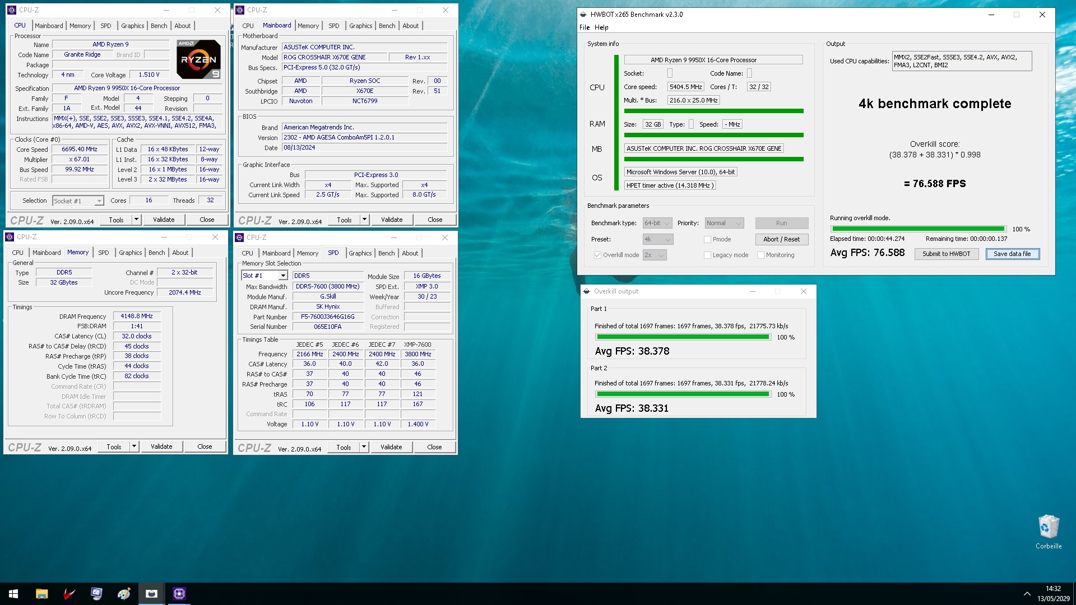Image resolution: width=1076 pixels, height=605 pixels.
Task: Enable the Monitoring checkbox
Action: [760, 255]
